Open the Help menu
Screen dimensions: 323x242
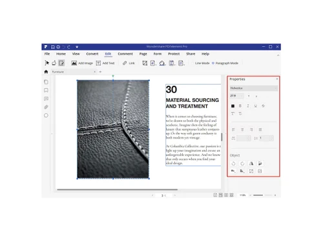205,54
